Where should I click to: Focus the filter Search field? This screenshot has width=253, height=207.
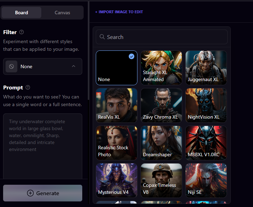click(x=162, y=37)
